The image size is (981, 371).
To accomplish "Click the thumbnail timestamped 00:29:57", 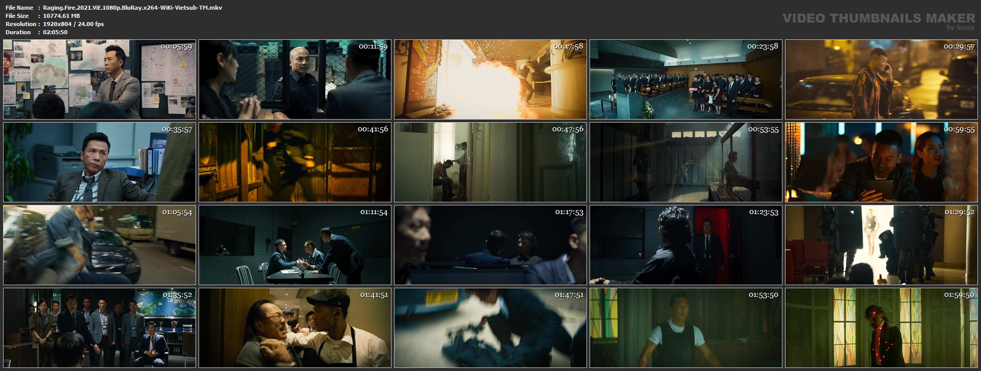I will coord(881,79).
